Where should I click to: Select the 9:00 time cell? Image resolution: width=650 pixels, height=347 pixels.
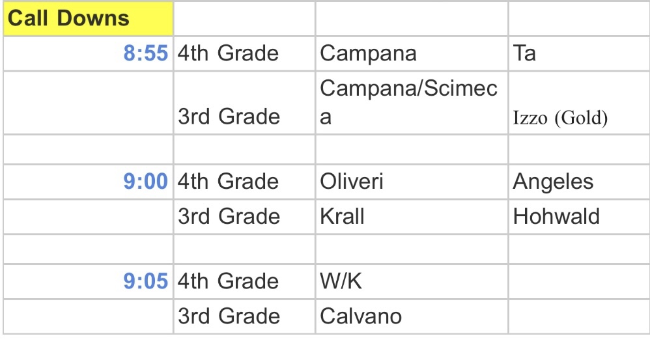pos(146,181)
